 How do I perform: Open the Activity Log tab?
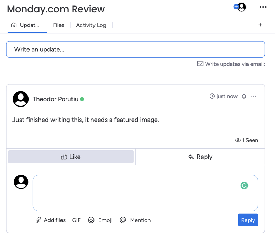[x=91, y=25]
